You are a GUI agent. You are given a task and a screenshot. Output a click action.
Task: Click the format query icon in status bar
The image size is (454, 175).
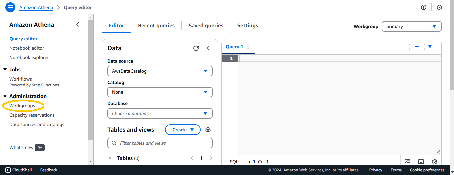tap(407, 162)
